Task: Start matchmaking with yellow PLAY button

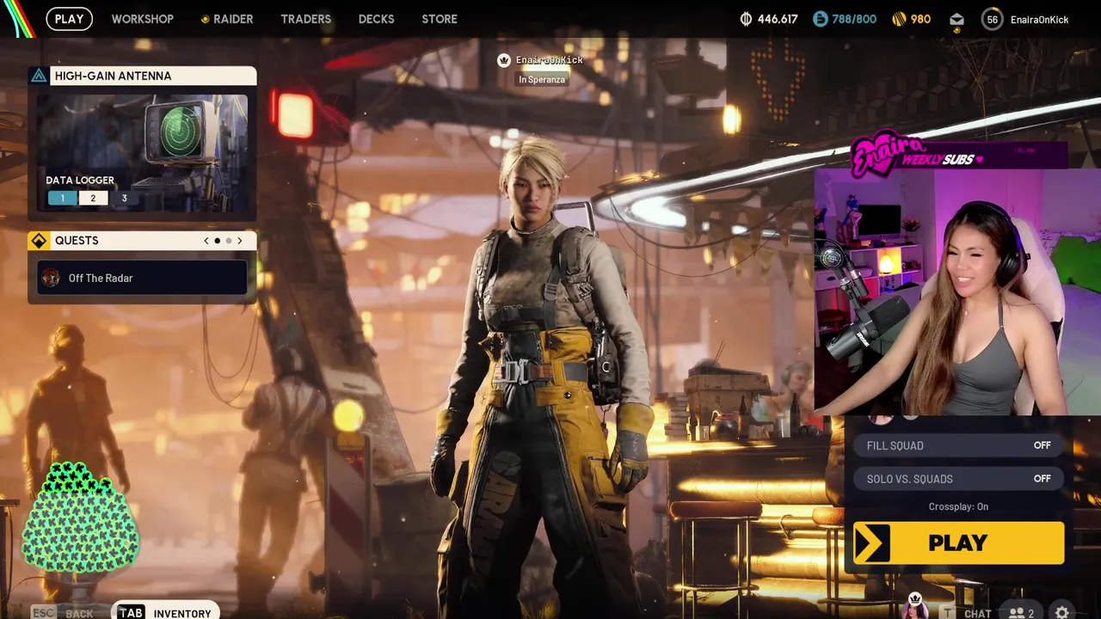Action: point(958,542)
